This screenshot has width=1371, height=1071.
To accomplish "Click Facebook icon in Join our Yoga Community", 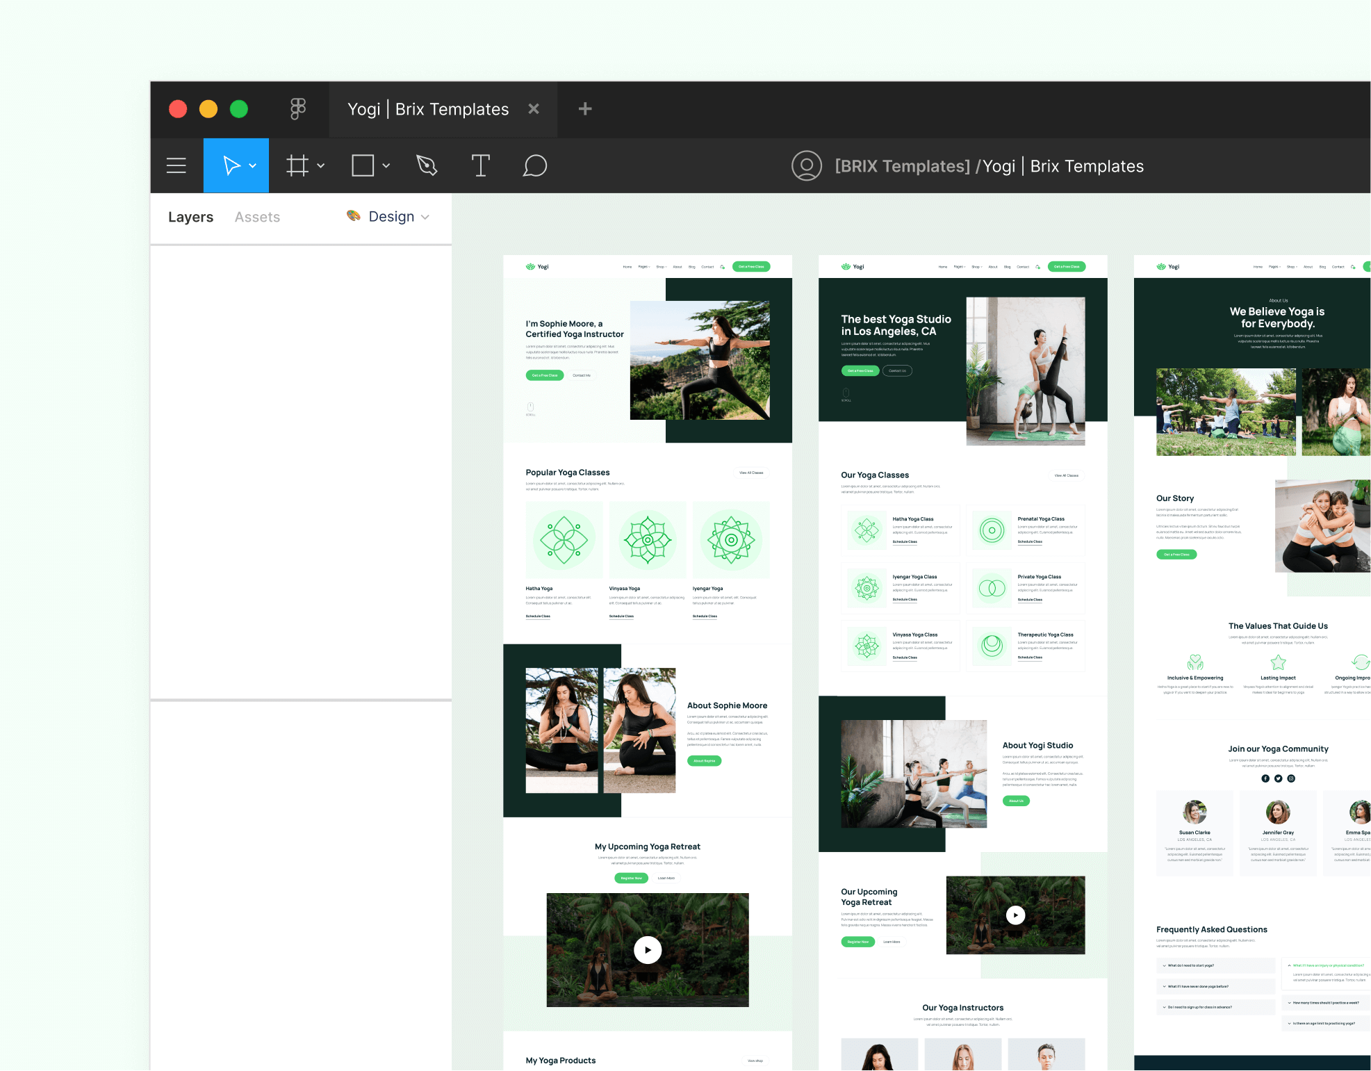I will tap(1265, 778).
